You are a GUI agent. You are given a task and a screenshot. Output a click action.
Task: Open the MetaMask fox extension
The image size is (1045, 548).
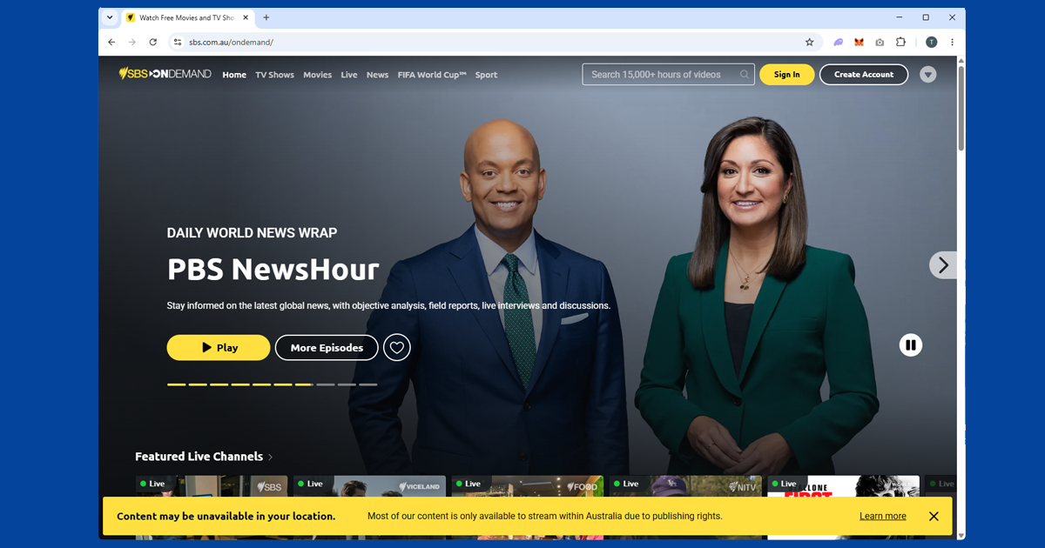click(859, 42)
